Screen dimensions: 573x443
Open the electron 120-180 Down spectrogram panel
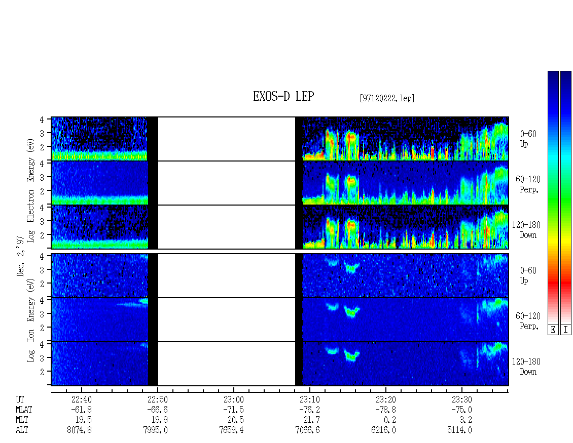[x=280, y=227]
